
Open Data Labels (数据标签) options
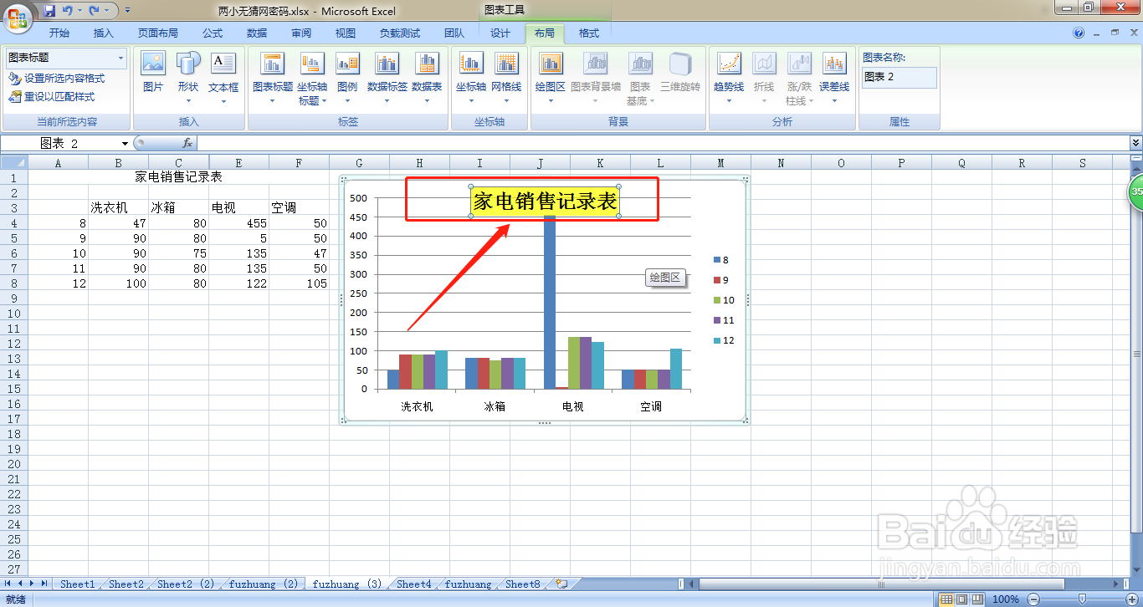(387, 78)
